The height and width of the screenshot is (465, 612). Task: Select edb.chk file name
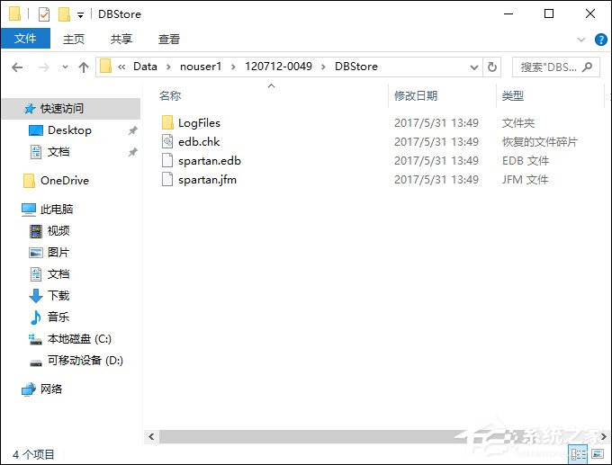tap(199, 141)
